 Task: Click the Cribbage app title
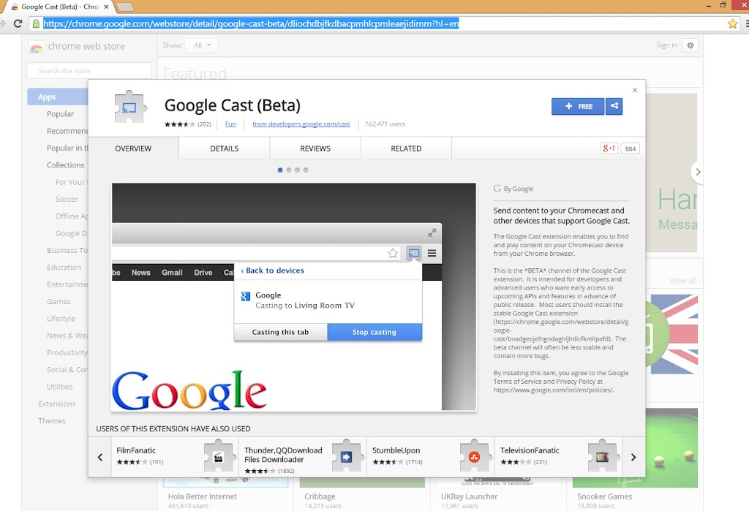click(x=320, y=496)
